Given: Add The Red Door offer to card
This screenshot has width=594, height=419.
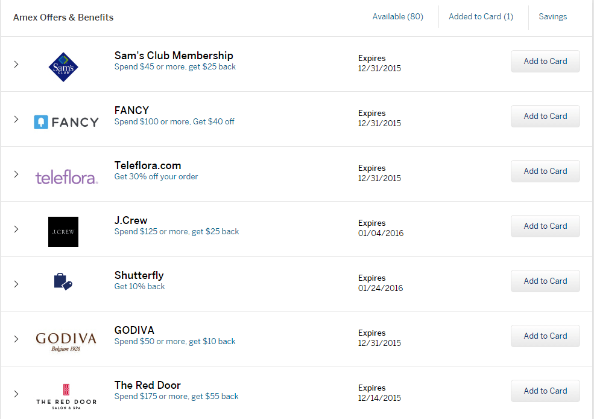Looking at the screenshot, I should point(545,391).
